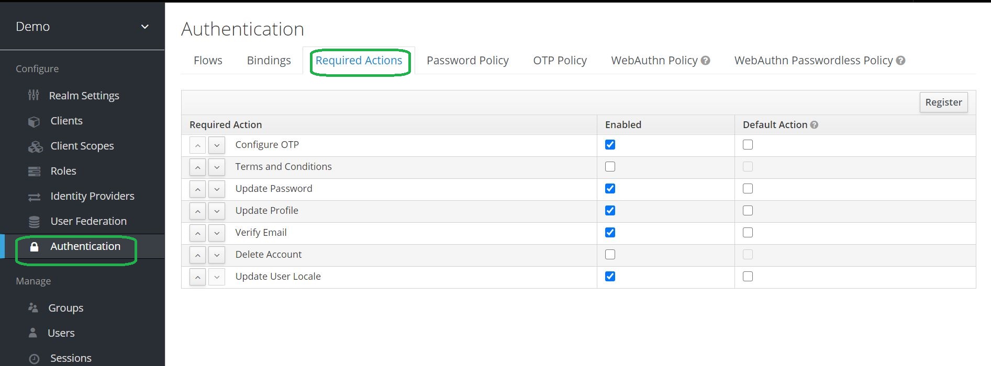
Task: Switch to the Password Policy tab
Action: pyautogui.click(x=467, y=61)
